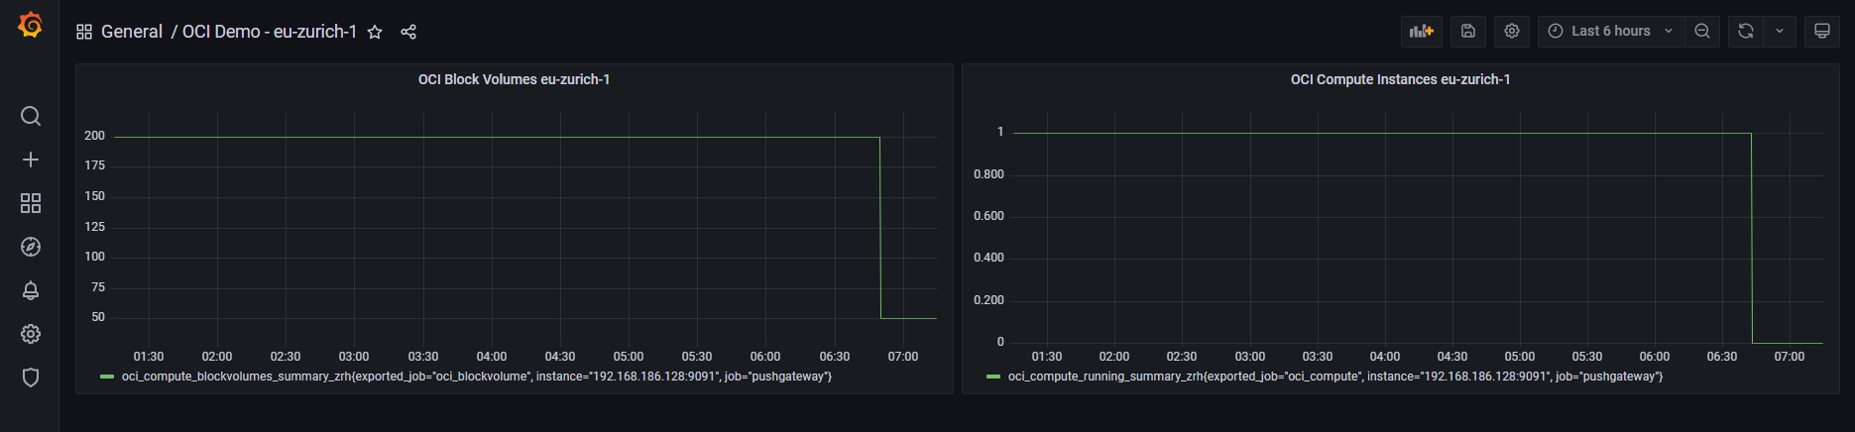Toggle the oci_compute_blockvolumes_summary_zrh legend series
The width and height of the screenshot is (1855, 432).
pos(476,377)
